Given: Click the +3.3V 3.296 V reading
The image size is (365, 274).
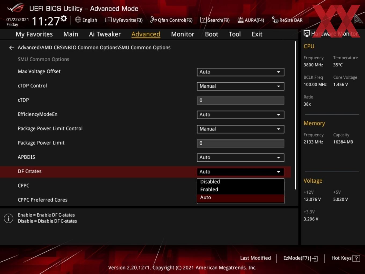Looking at the screenshot, I should [x=311, y=219].
